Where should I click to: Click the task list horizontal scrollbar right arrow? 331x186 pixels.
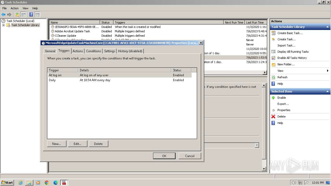click(x=265, y=73)
